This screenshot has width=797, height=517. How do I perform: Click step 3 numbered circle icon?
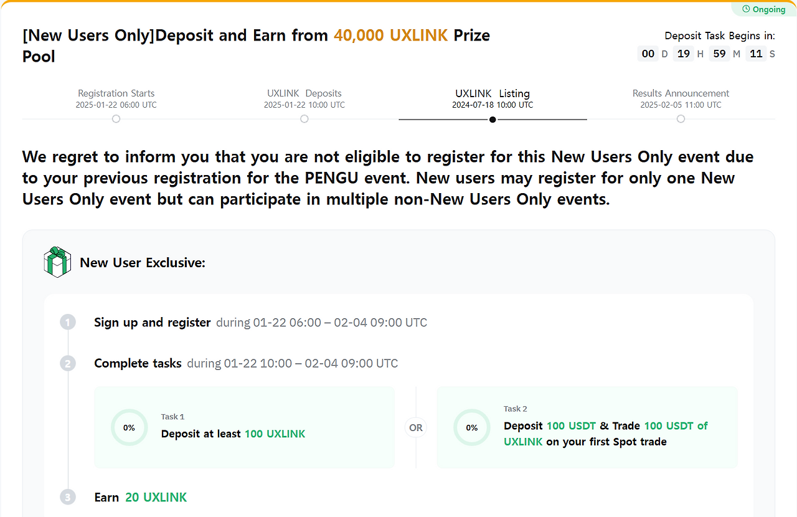click(x=67, y=497)
